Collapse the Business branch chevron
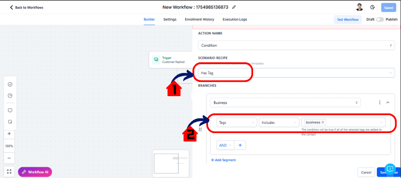This screenshot has width=401, height=178. (x=388, y=102)
